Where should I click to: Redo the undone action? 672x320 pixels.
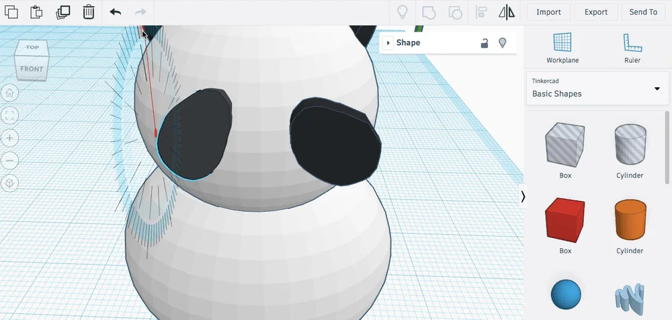[x=140, y=12]
